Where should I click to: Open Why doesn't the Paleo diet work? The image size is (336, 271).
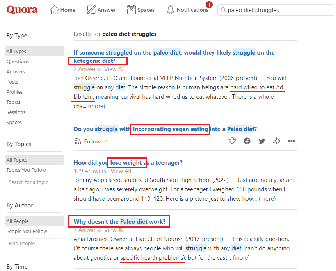[x=119, y=222]
